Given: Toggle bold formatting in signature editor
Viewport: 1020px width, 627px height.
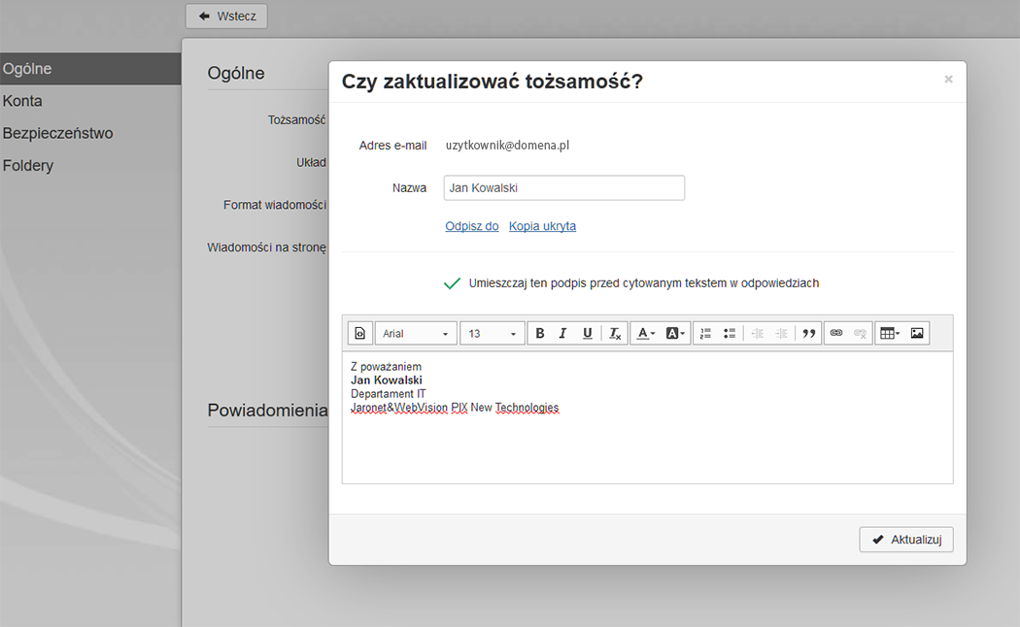Looking at the screenshot, I should point(540,334).
